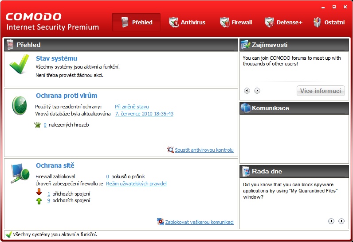
Task: Click the Rada dne calendar icon
Action: [x=246, y=171]
